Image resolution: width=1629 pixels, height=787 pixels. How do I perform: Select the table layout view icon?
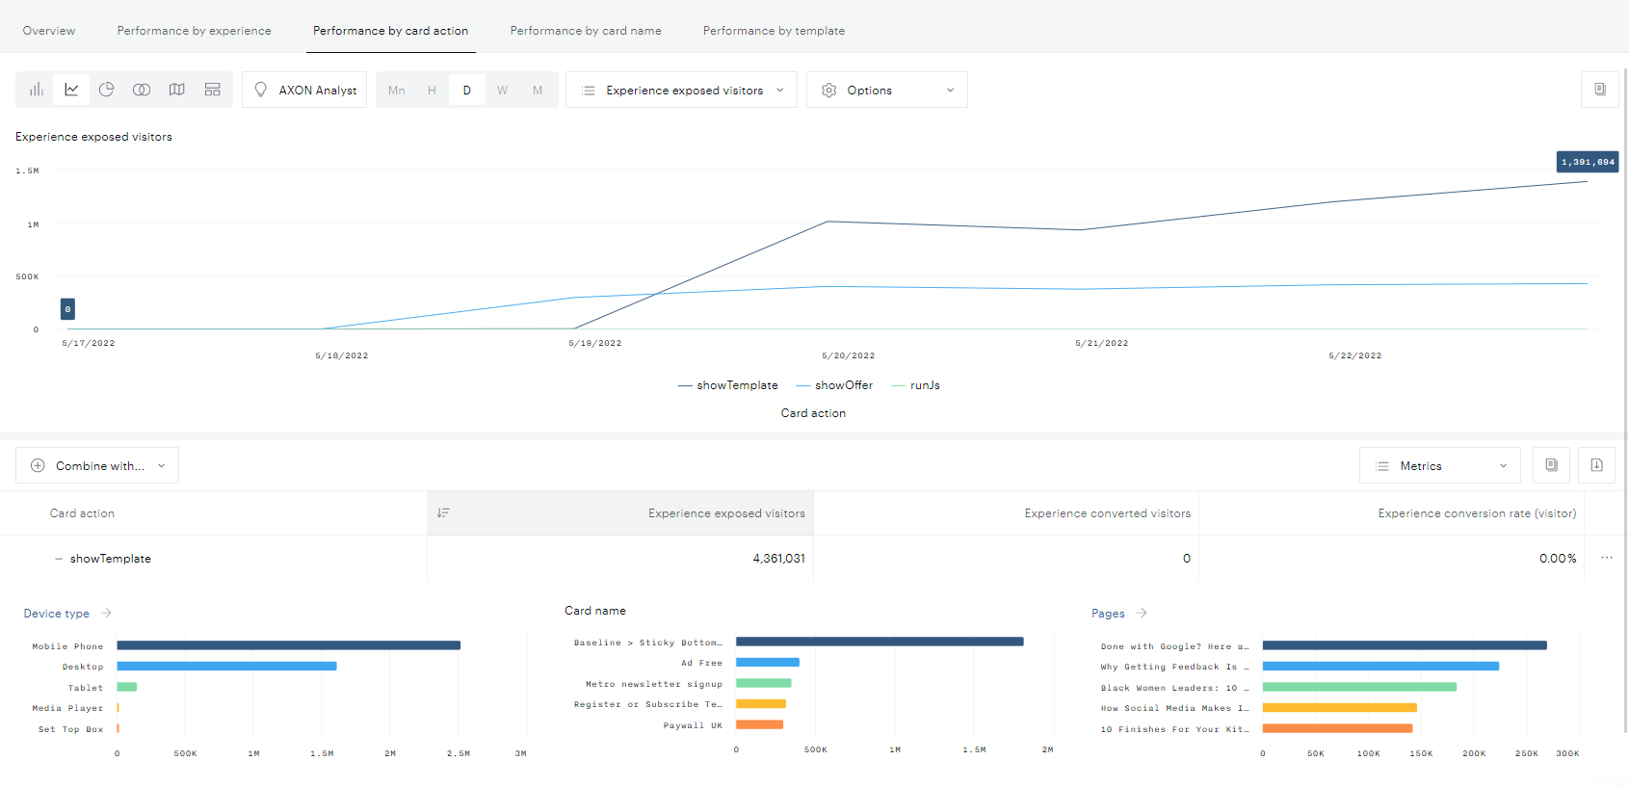tap(213, 90)
